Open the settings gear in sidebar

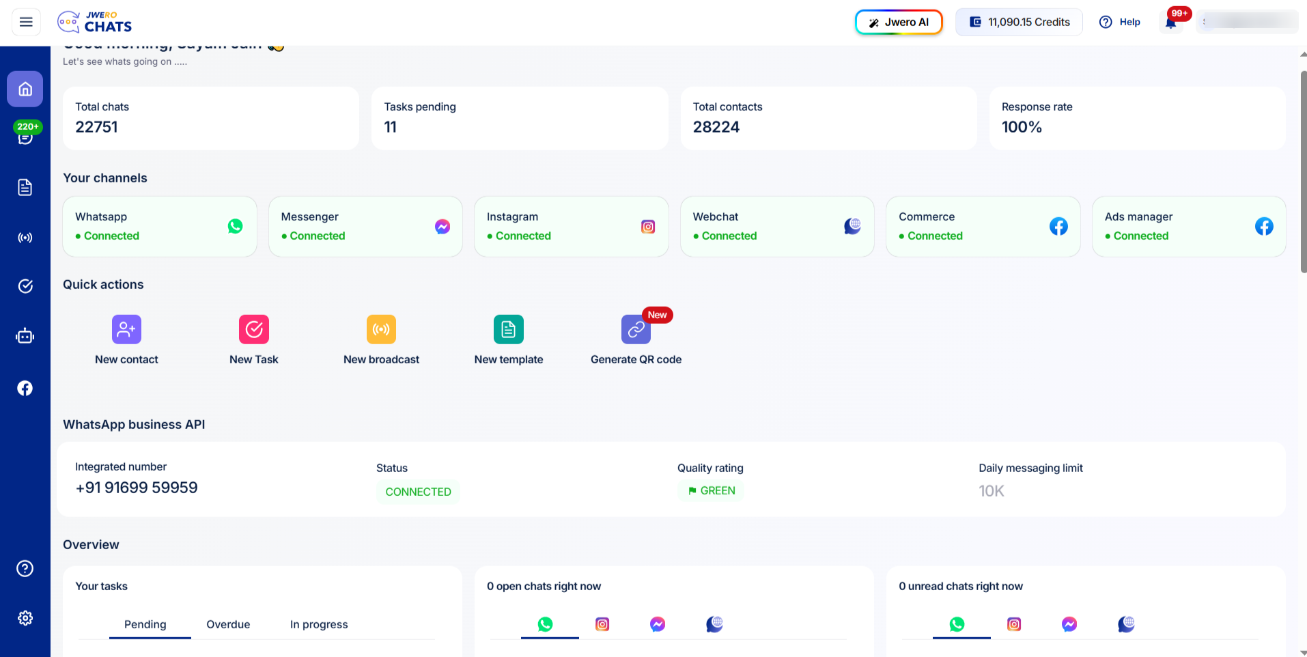pos(25,618)
